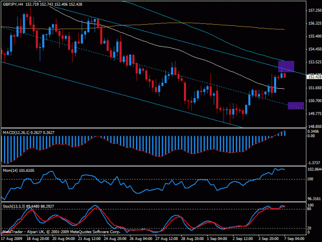Select the 1 Sep 04:00 time label
The width and height of the screenshot is (322, 242).
(217, 239)
